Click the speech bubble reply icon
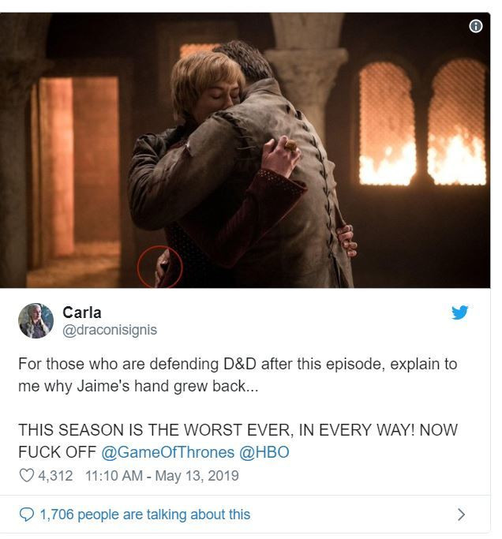Viewport: 502px width, 539px height. pyautogui.click(x=27, y=515)
